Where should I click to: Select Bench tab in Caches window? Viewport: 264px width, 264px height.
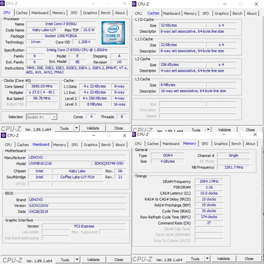(238, 14)
